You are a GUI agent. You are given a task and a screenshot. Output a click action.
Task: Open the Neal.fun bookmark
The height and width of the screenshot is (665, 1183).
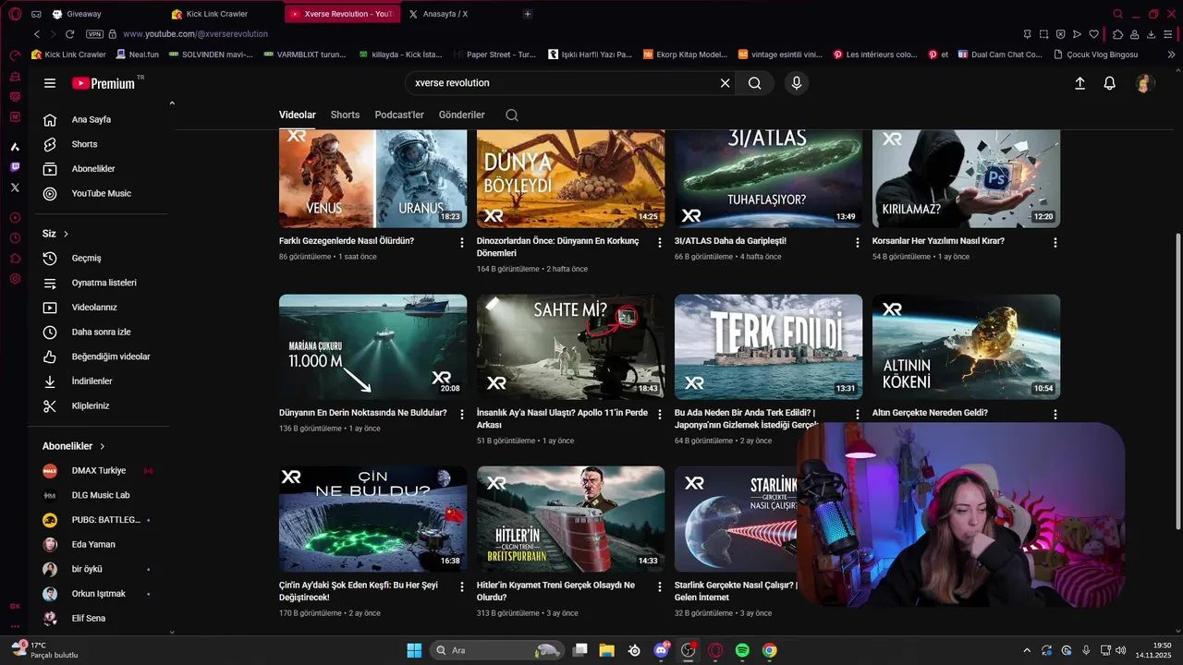pyautogui.click(x=137, y=54)
